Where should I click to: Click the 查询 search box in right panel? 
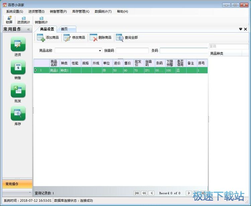click(229, 47)
